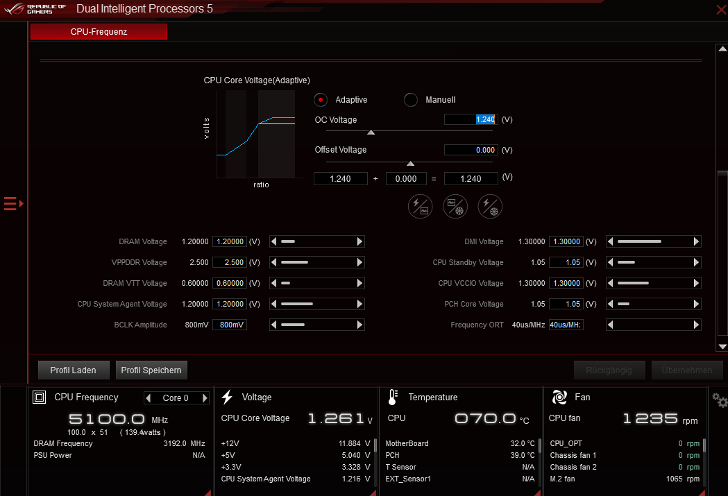Click the Temperature thermometer icon
728x496 pixels.
click(393, 397)
